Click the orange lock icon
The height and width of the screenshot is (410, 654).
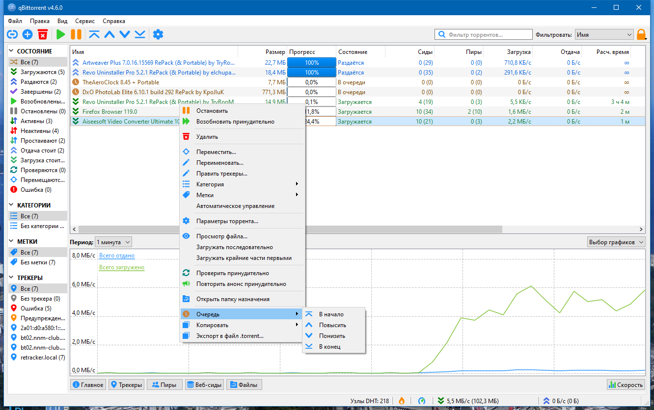[641, 34]
